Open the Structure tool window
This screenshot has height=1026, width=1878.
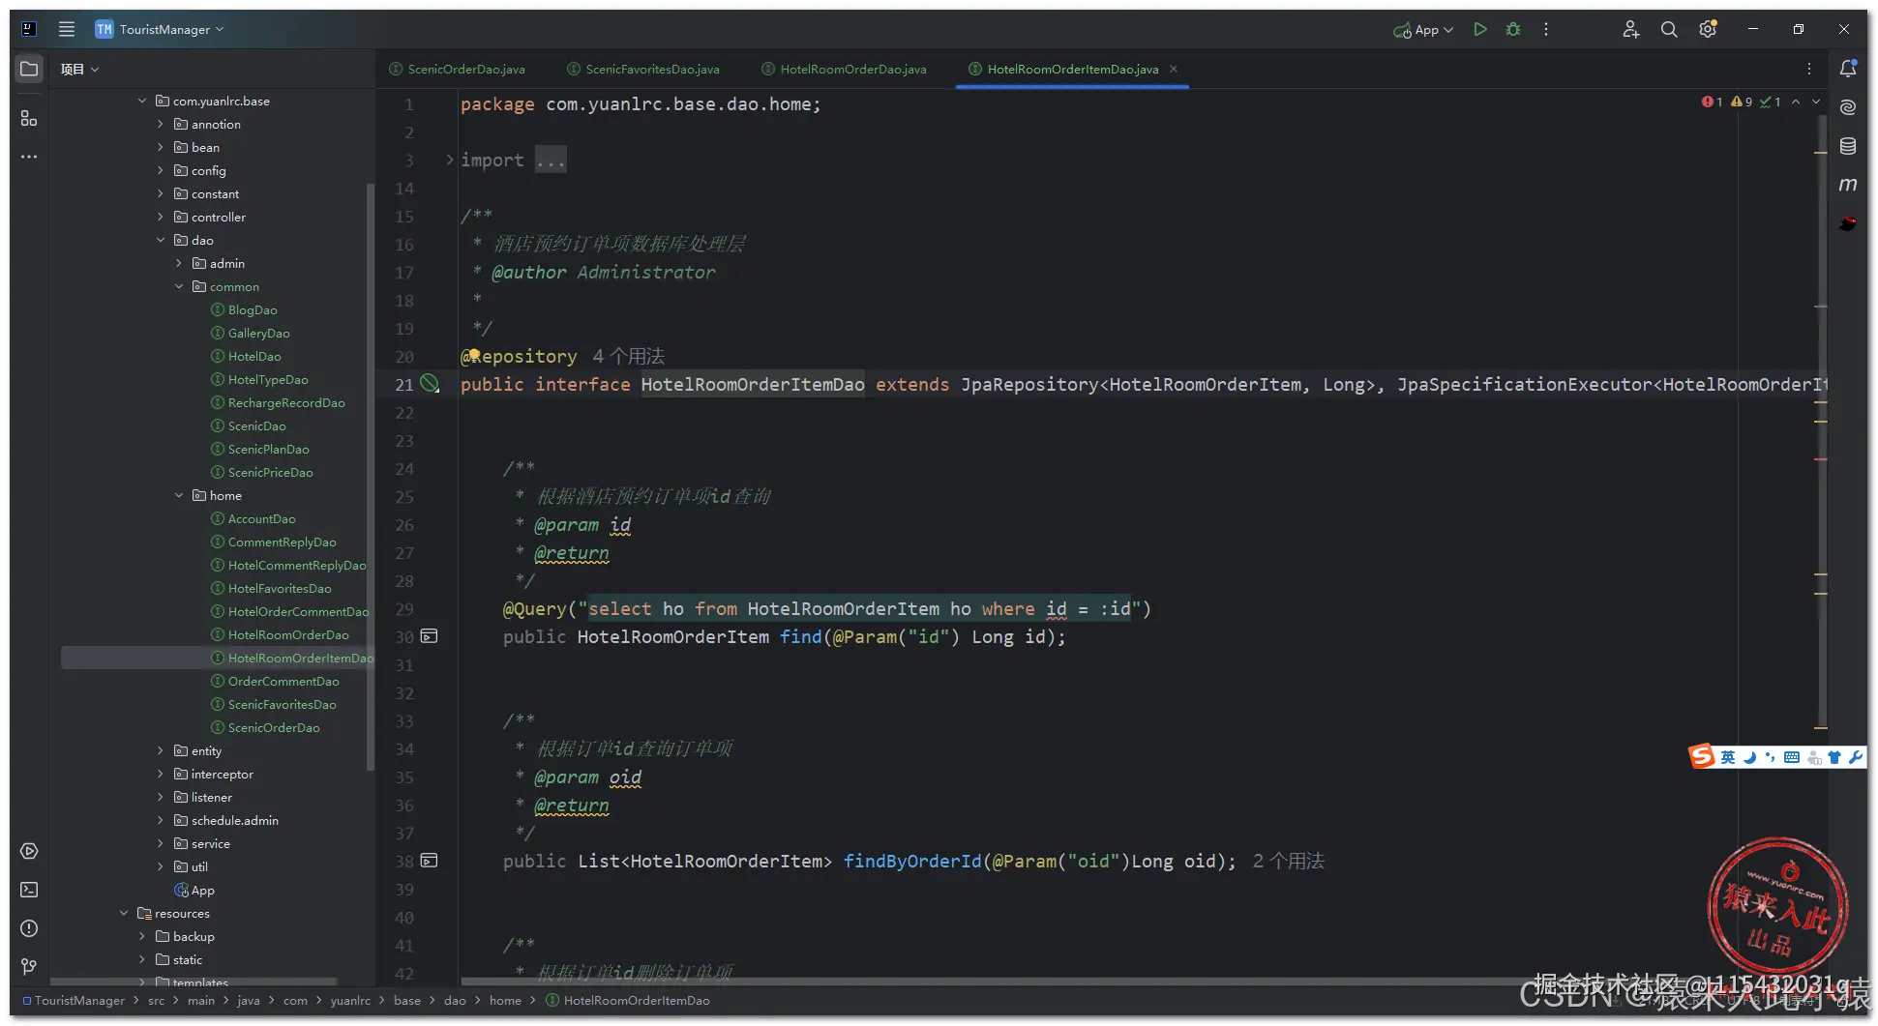(x=29, y=118)
